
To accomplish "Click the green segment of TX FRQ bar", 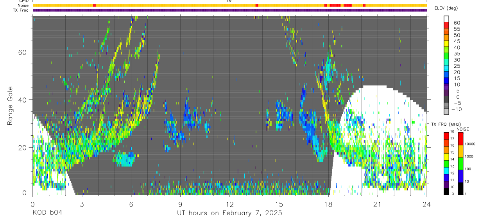I will point(446,164).
